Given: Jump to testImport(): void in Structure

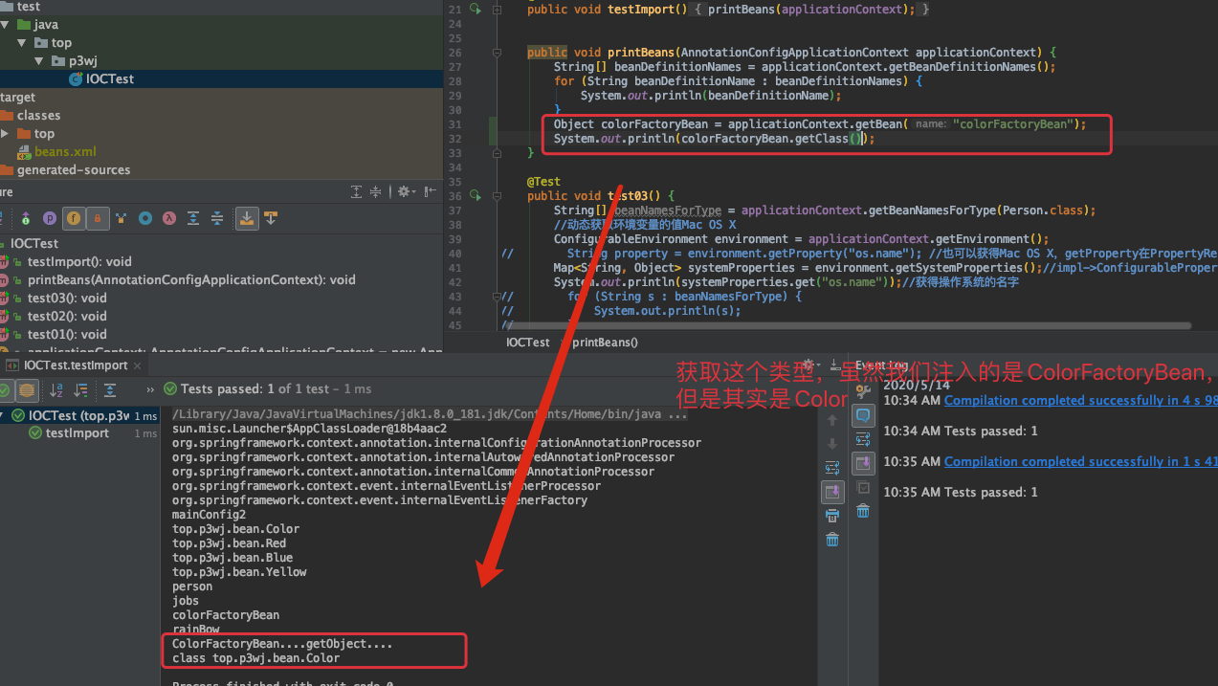Looking at the screenshot, I should pyautogui.click(x=79, y=262).
